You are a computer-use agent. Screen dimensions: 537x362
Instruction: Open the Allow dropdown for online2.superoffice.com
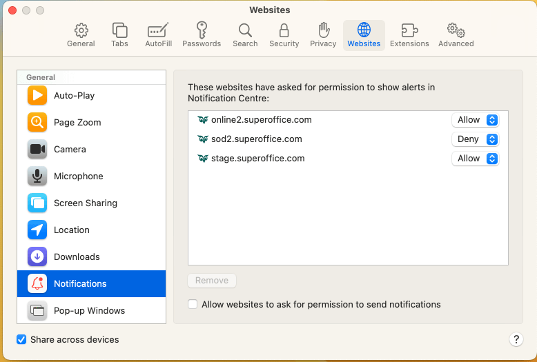point(476,120)
